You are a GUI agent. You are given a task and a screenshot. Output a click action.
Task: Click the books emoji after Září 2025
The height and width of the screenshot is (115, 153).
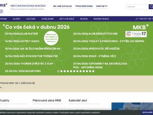coord(34,83)
